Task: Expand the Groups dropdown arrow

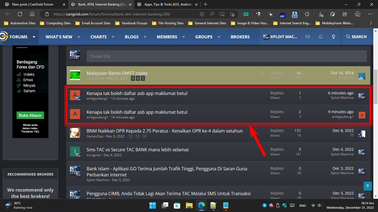Action: 219,37
